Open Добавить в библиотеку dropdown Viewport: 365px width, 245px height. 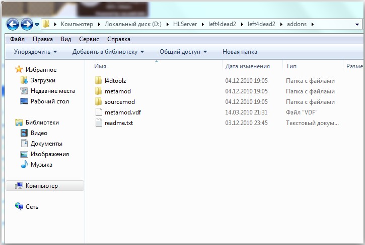click(108, 52)
